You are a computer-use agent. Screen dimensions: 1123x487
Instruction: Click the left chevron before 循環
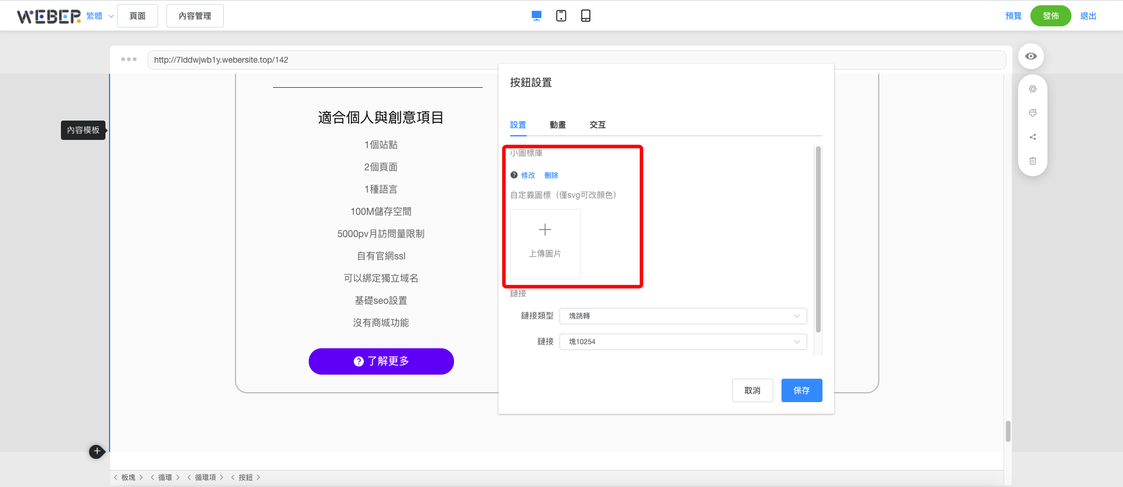152,478
